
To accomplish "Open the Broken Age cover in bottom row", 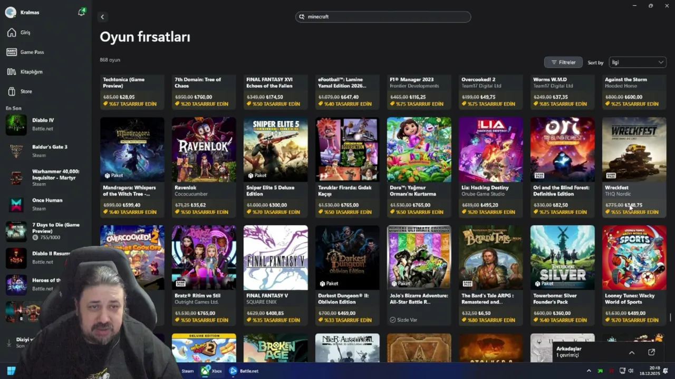I will coord(275,347).
